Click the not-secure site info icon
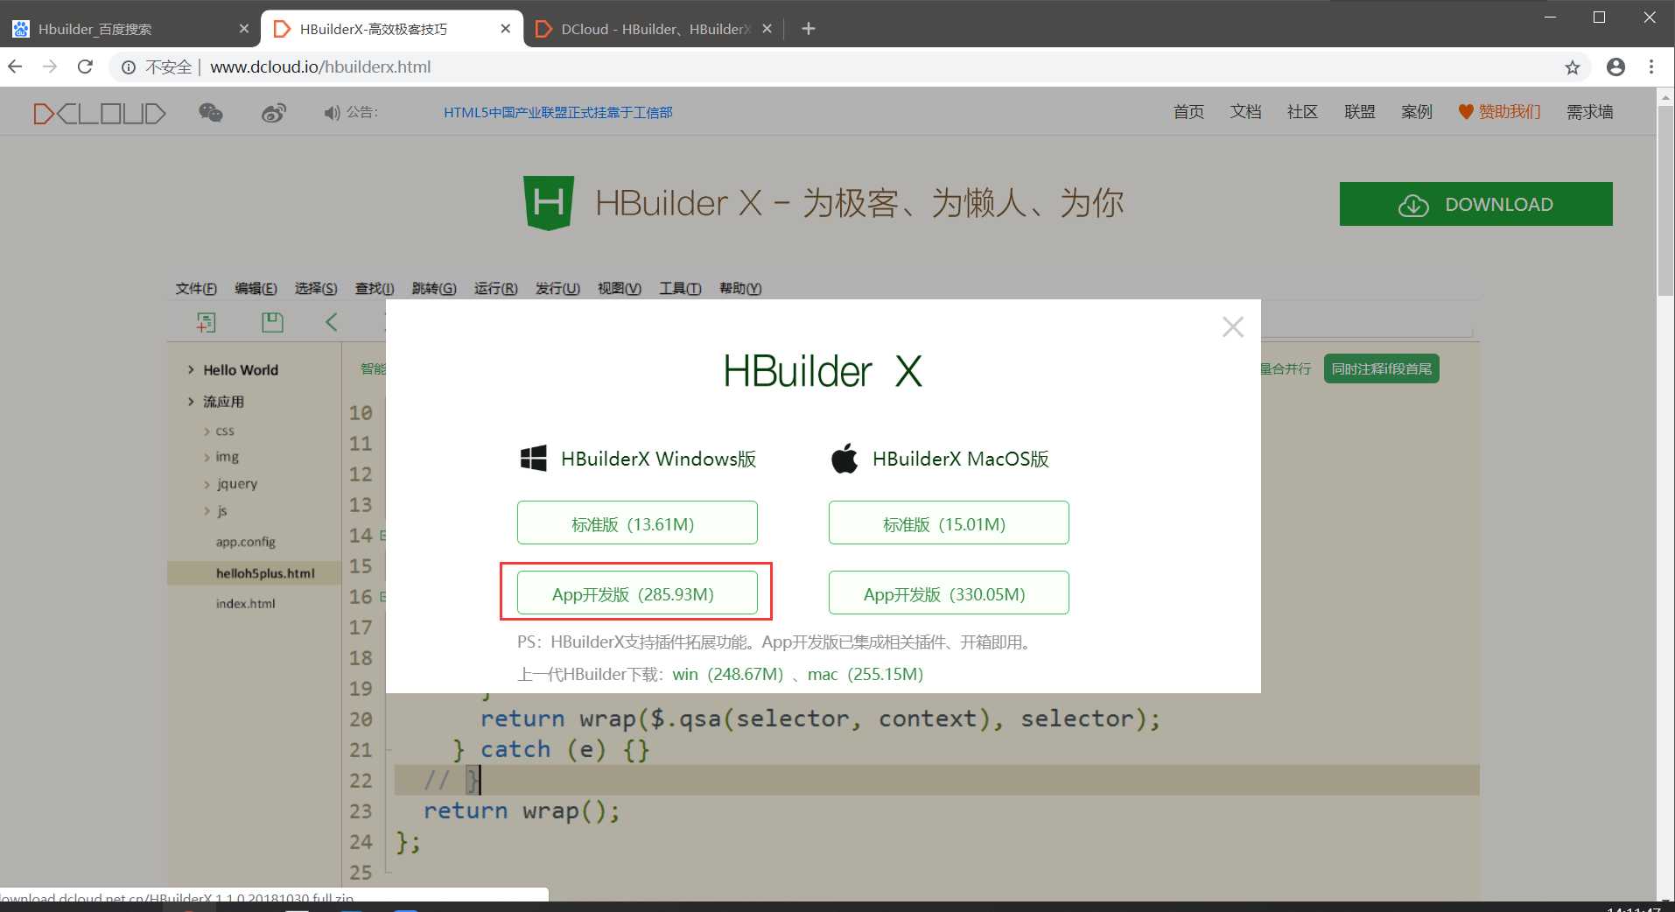Screen dimensions: 1675x912 tap(129, 67)
